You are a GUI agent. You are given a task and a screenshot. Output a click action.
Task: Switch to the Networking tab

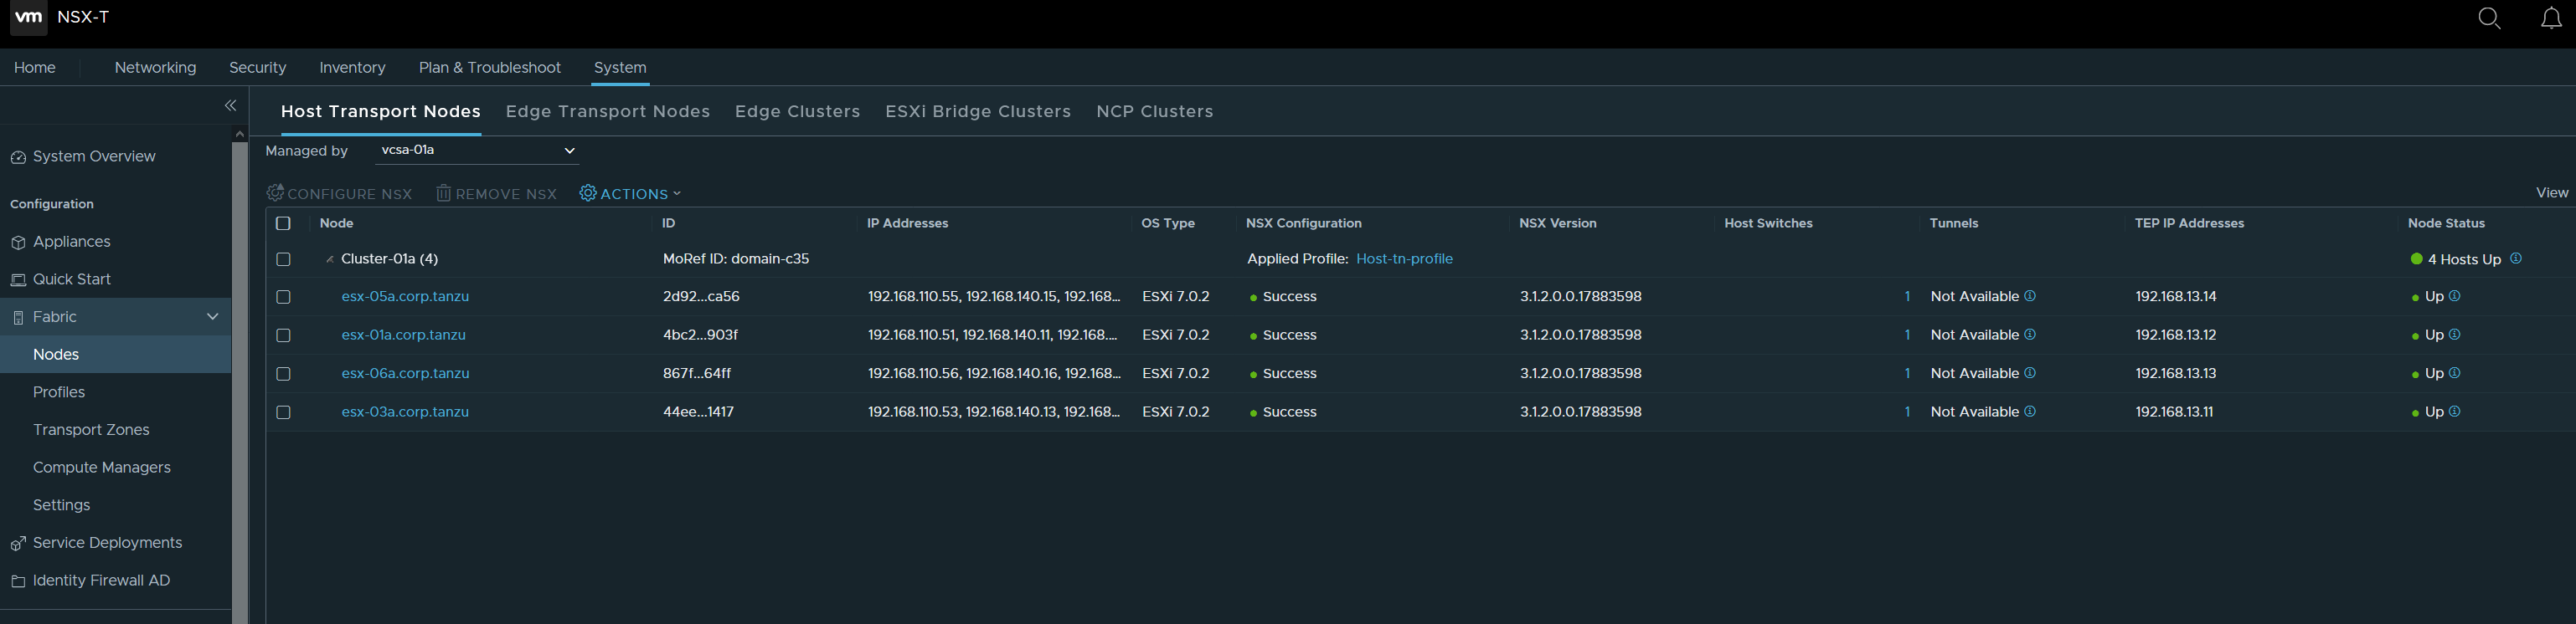pos(155,68)
